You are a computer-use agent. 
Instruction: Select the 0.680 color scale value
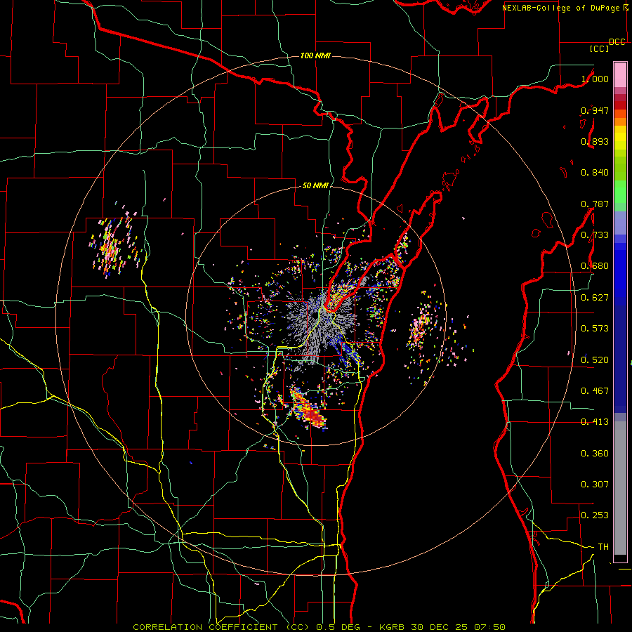point(595,266)
